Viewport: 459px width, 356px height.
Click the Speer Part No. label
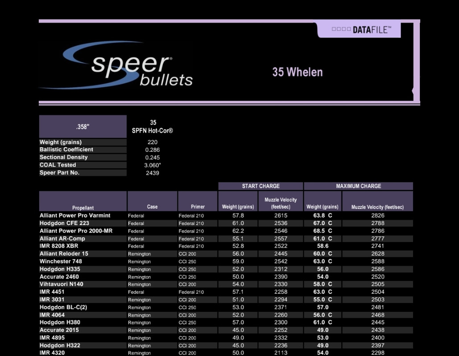click(59, 173)
